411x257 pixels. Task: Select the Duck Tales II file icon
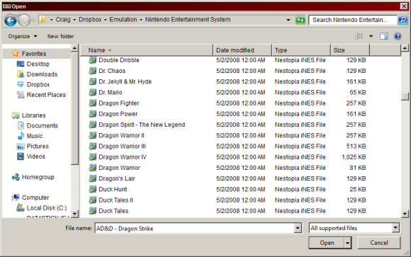tap(92, 200)
